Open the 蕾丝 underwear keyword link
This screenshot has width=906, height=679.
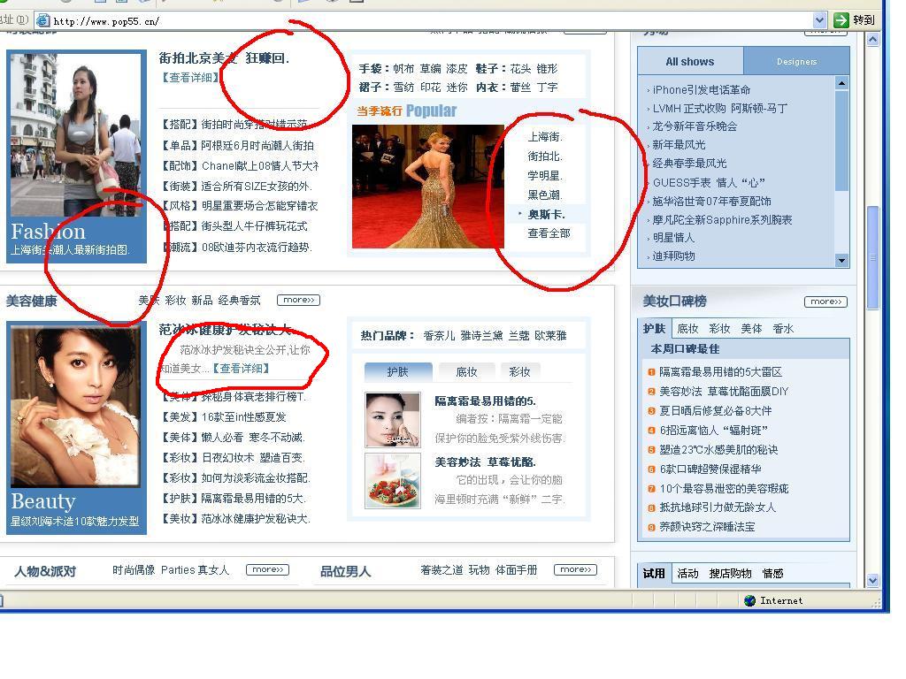coord(520,88)
